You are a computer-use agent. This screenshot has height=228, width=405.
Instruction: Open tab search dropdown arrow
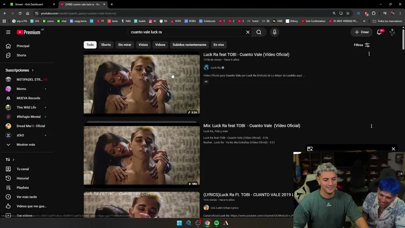coord(4,4)
